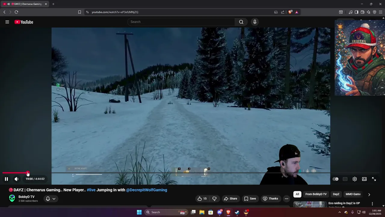Viewport: 385px width, 217px height.
Task: Open Discord from the taskbar
Action: tap(220, 212)
